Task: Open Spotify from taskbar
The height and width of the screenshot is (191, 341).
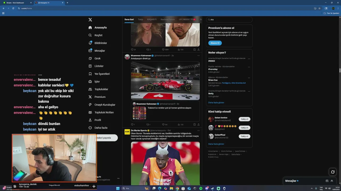Action: [201, 188]
